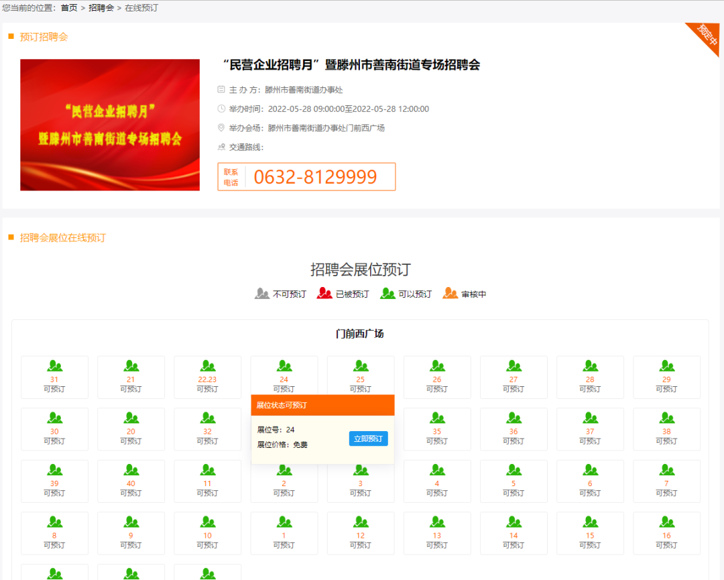
Task: Select booth 11 icon
Action: 208,470
